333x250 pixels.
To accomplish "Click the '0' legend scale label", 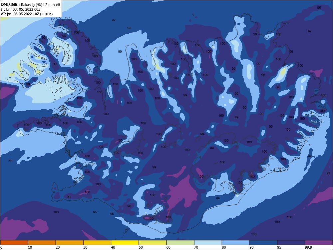I will click(1, 247).
